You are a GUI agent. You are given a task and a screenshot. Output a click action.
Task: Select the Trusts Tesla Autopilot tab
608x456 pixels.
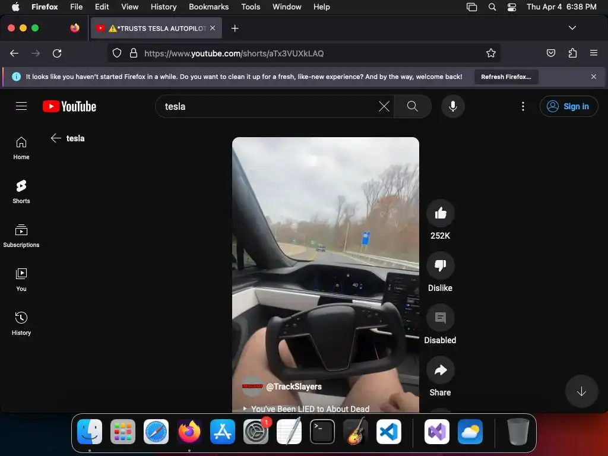(157, 28)
